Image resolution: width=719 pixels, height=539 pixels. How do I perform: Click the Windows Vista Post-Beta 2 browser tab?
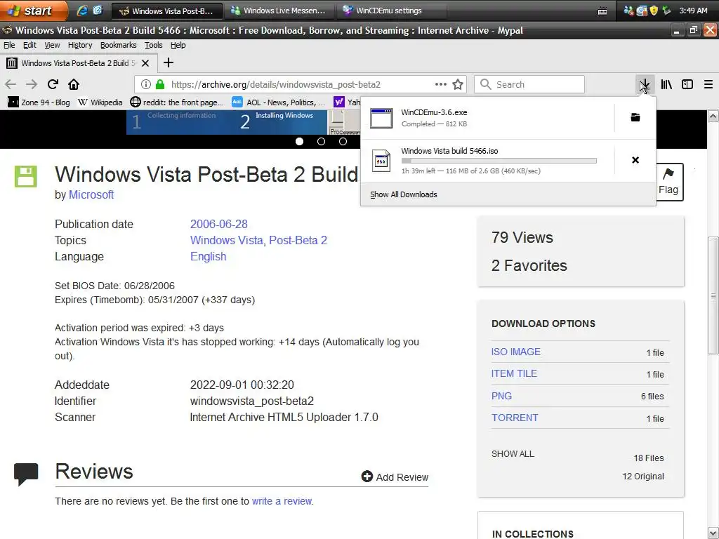tap(79, 63)
